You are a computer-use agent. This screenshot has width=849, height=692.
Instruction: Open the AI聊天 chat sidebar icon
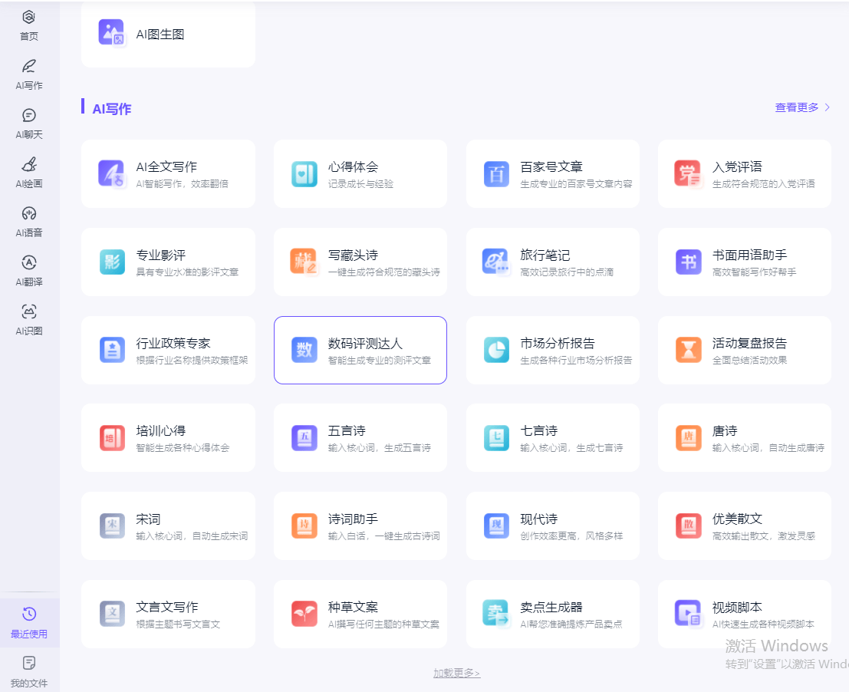(x=29, y=116)
